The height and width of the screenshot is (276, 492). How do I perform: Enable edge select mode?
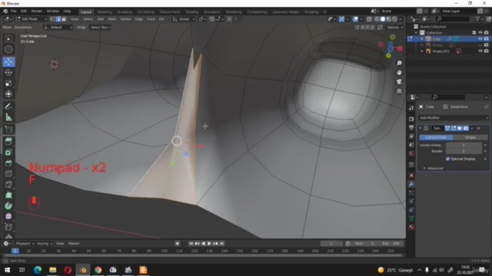click(x=58, y=19)
